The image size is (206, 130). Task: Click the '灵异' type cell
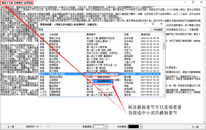click(x=42, y=65)
